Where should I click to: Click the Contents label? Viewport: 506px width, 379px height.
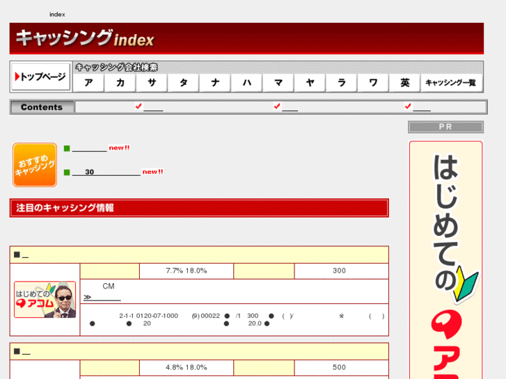[42, 107]
